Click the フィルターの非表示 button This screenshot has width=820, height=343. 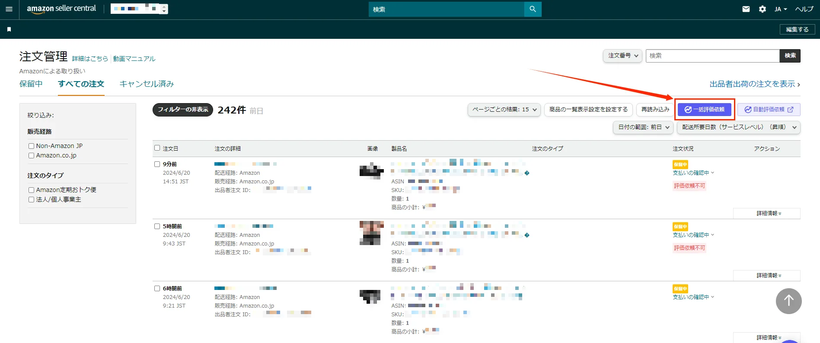182,110
